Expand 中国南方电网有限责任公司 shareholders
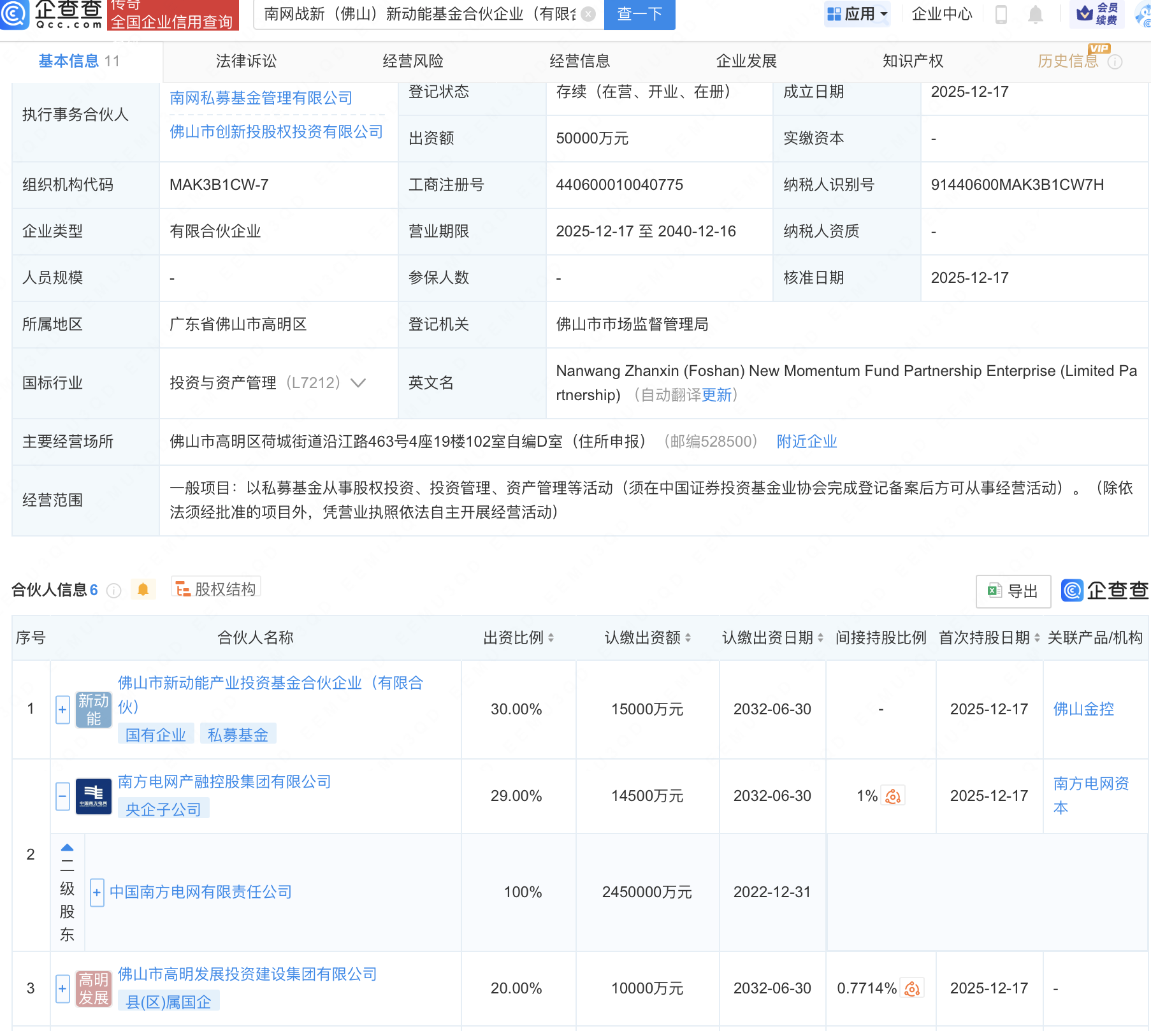This screenshot has height=1031, width=1151. click(x=97, y=892)
